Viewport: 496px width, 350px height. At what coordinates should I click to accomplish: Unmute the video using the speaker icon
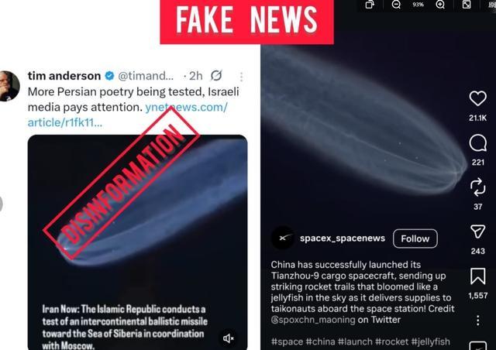point(228,338)
